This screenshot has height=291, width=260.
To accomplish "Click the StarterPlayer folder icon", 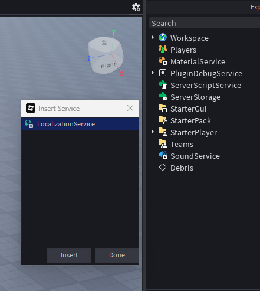I will pyautogui.click(x=163, y=132).
